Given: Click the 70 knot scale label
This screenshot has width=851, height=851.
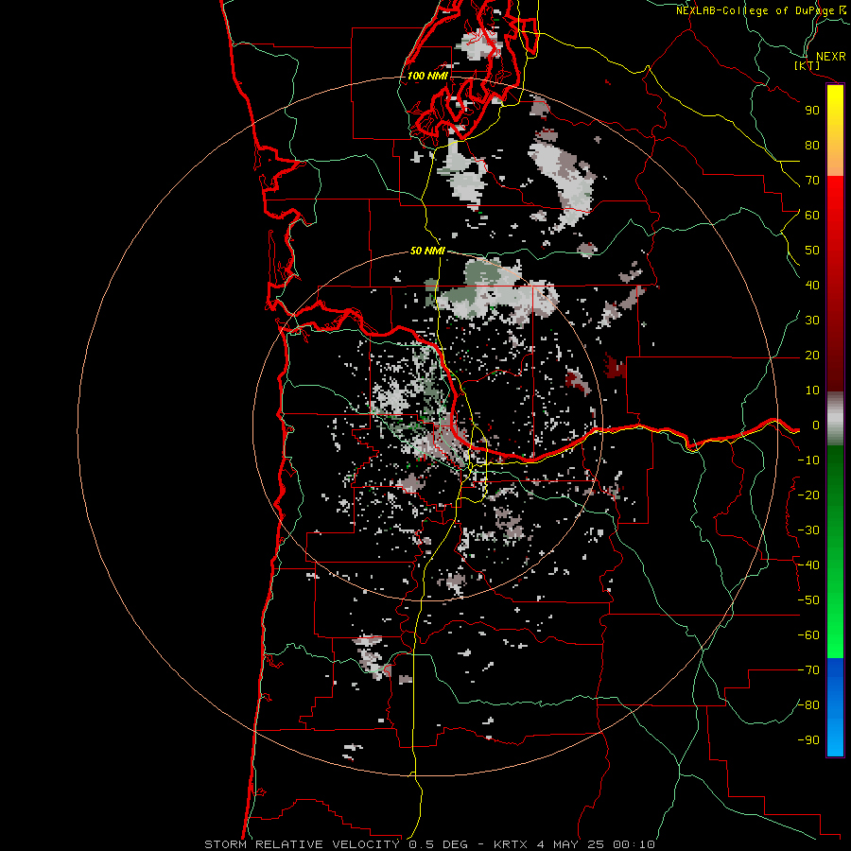Looking at the screenshot, I should point(812,181).
